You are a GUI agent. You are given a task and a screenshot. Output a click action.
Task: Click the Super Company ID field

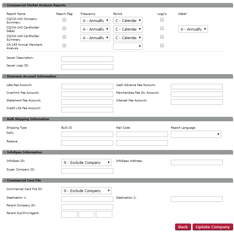(87, 171)
